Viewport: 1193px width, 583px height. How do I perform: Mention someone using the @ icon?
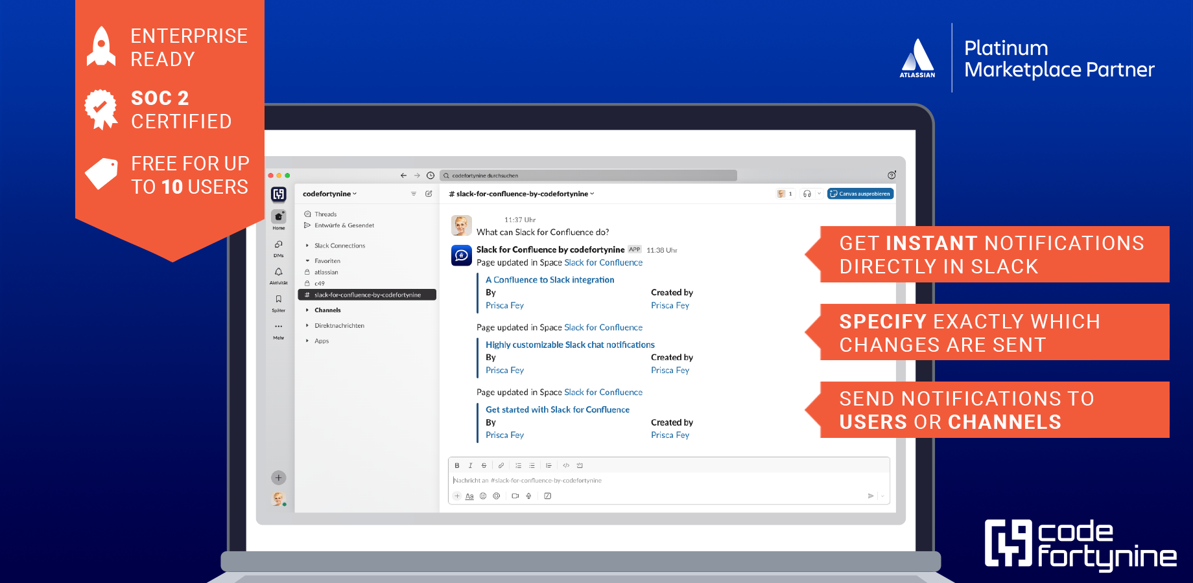(497, 496)
